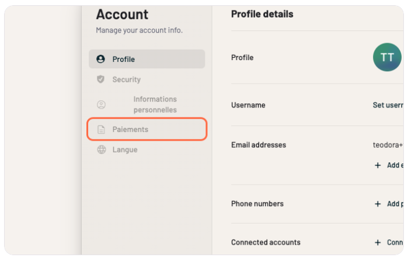The width and height of the screenshot is (408, 261).
Task: Click the Langue globe icon
Action: coord(101,149)
